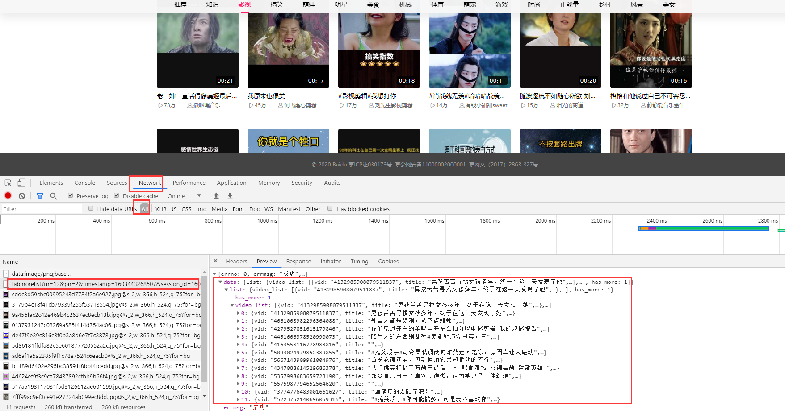Show the Initiator tab
The image size is (785, 411).
[331, 261]
